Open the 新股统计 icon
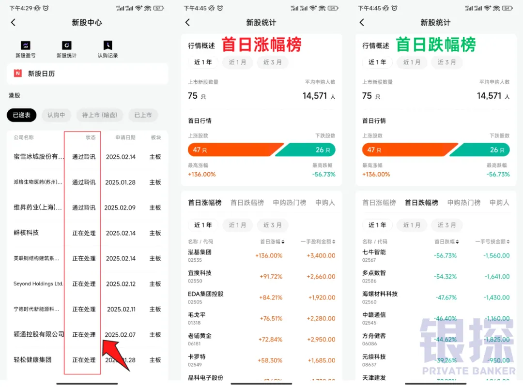The width and height of the screenshot is (523, 387). (x=66, y=49)
